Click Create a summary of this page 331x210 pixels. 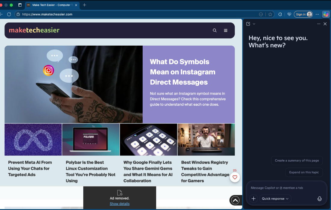pyautogui.click(x=297, y=160)
